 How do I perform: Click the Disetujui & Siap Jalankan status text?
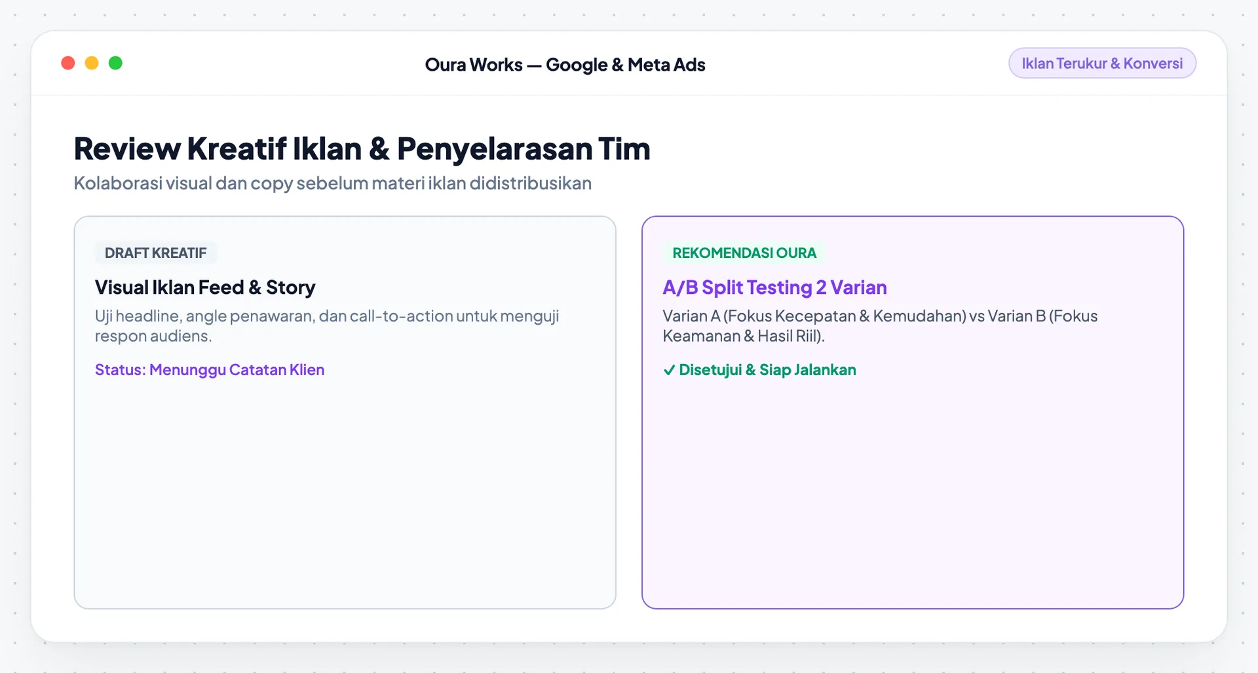767,370
